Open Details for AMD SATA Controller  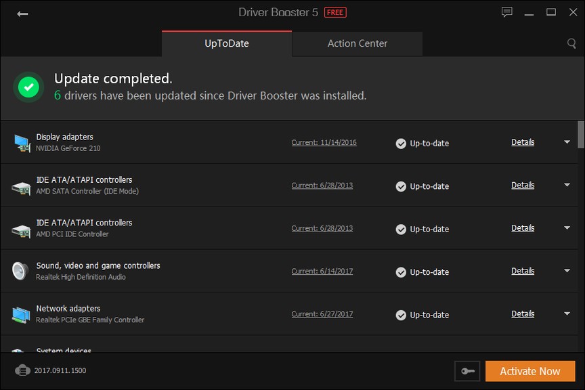pyautogui.click(x=523, y=186)
